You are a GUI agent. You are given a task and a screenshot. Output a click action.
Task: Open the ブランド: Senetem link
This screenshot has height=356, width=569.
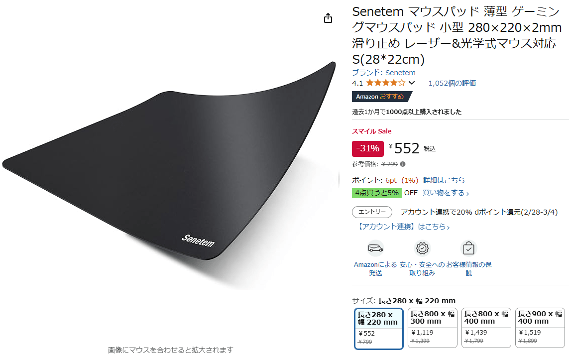[384, 73]
